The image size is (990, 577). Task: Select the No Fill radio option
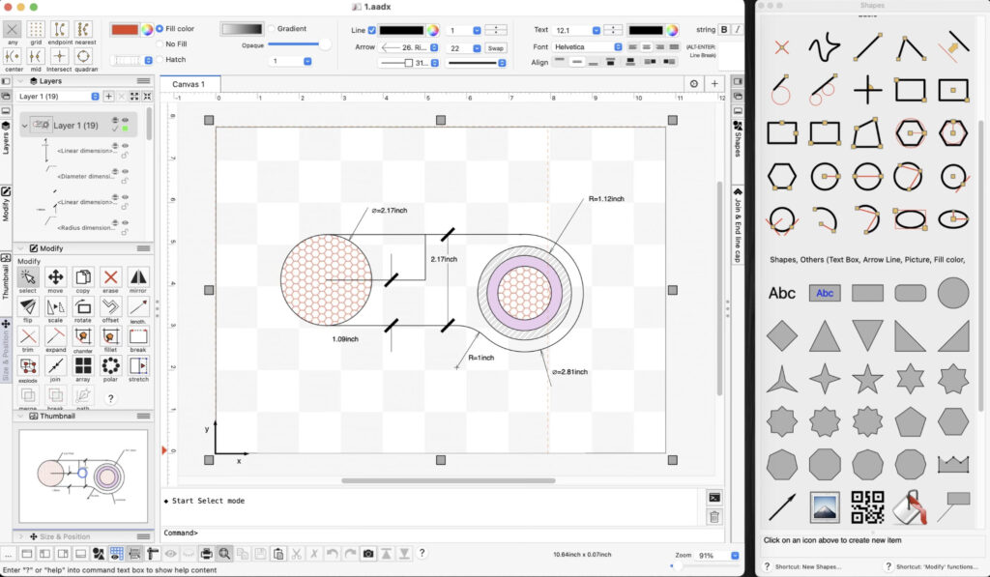click(160, 44)
